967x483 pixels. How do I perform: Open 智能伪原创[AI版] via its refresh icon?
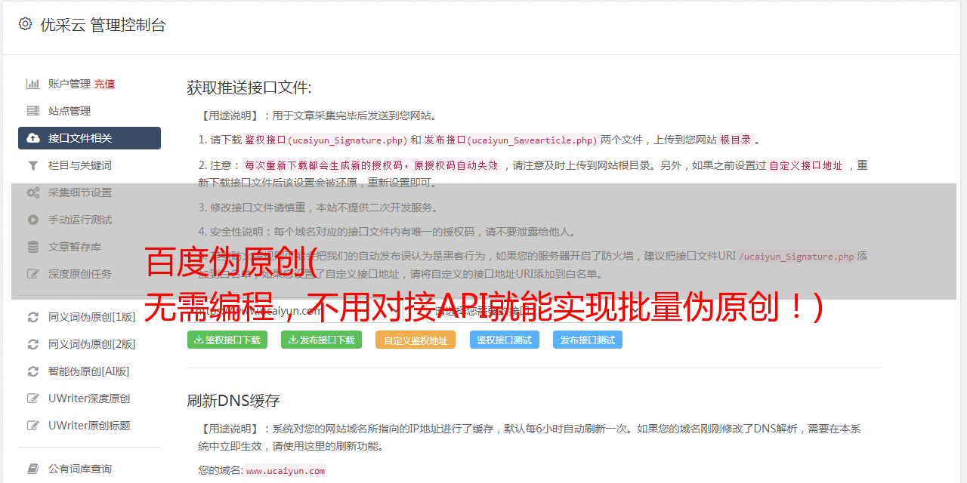[x=33, y=371]
